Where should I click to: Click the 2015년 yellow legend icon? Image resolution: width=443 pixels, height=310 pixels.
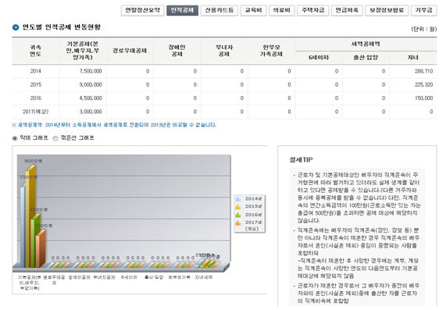[238, 207]
